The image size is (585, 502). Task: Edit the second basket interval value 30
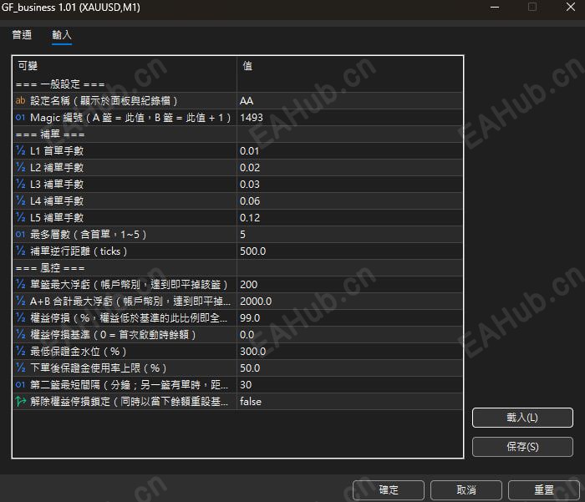coord(349,385)
